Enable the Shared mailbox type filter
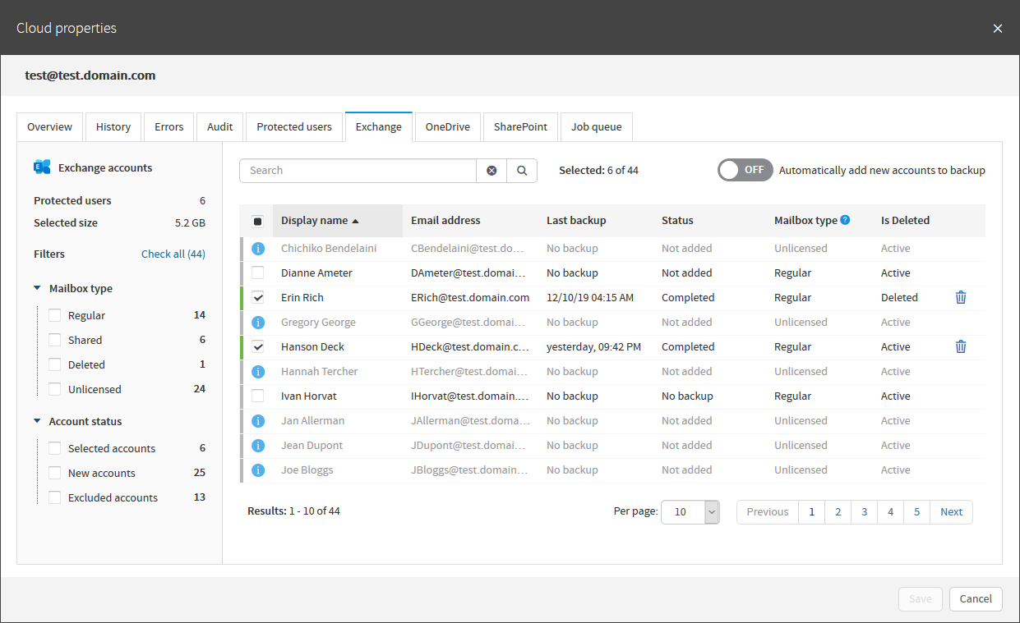This screenshot has height=623, width=1020. click(55, 340)
